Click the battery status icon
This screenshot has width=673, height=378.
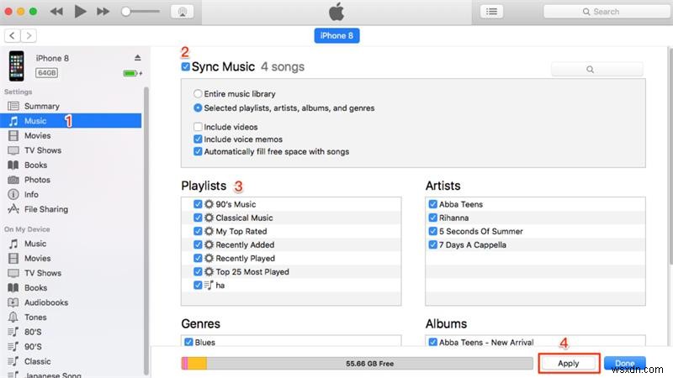(x=133, y=73)
